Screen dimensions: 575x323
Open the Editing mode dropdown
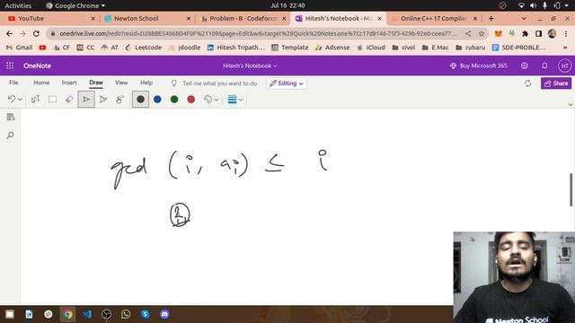[287, 83]
